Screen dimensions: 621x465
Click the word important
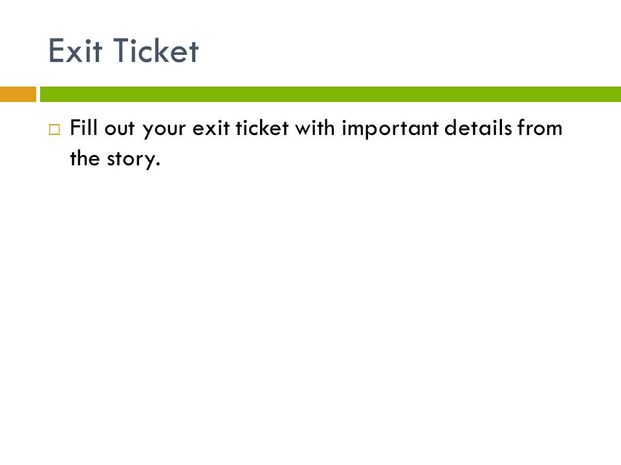389,129
